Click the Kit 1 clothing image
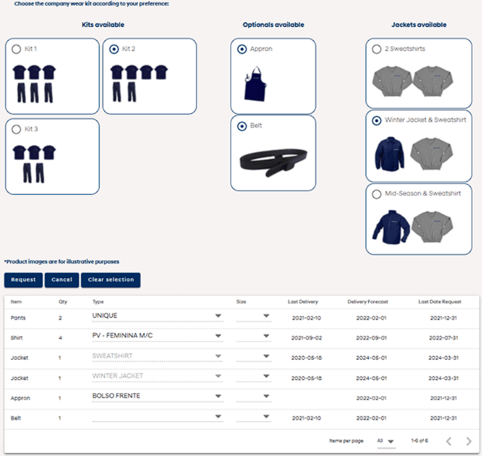The height and width of the screenshot is (456, 482). click(x=34, y=83)
